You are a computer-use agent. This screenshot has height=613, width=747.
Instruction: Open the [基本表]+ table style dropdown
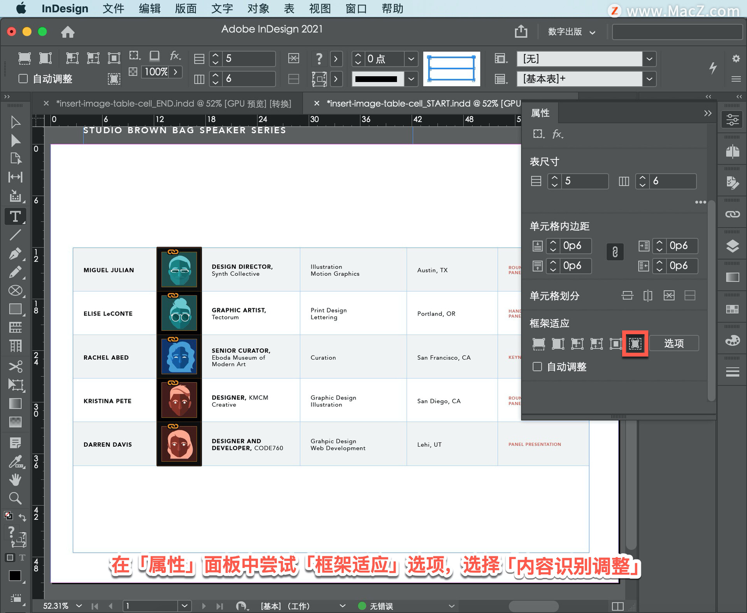(649, 79)
